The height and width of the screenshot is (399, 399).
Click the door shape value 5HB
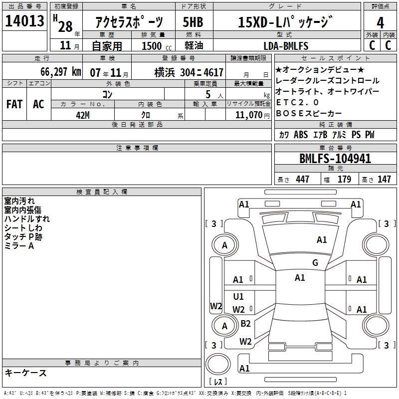193,22
